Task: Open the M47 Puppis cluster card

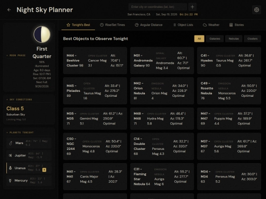Action: click(x=229, y=118)
